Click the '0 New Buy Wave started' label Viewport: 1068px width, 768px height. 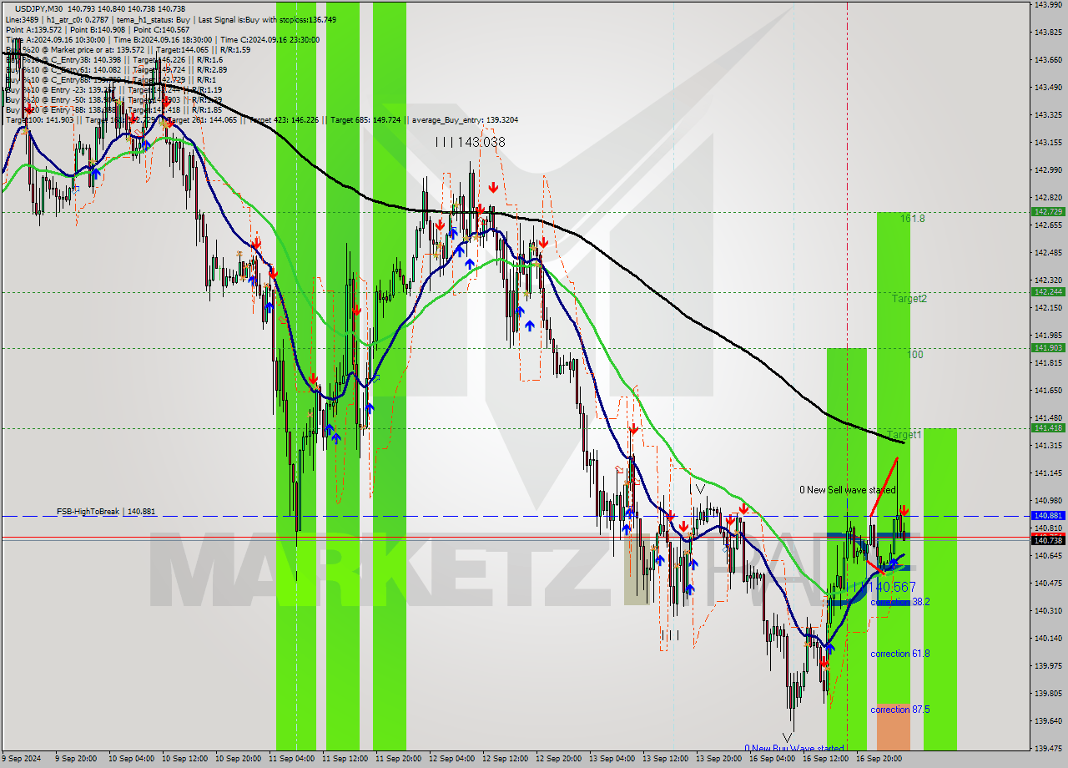tap(794, 748)
